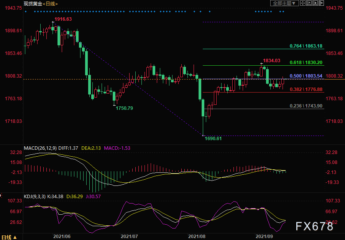The width and height of the screenshot is (345, 240).
Task: Click the 0.764 \ 1863.18 Fibonacci label
Action: [x=306, y=46]
